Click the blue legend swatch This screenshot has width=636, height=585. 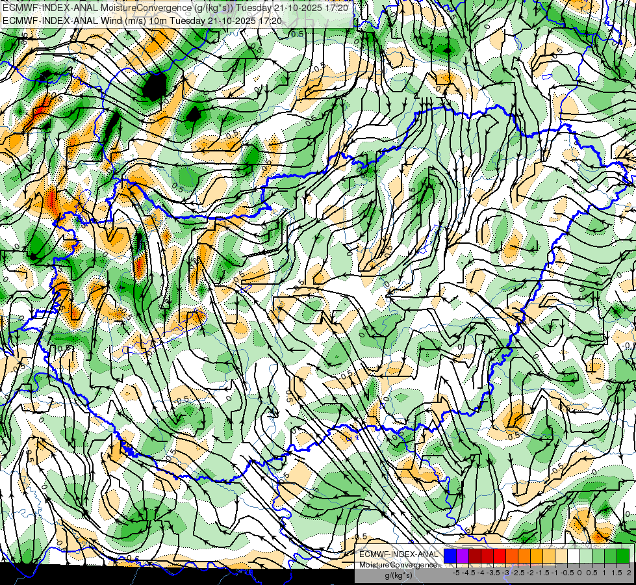tap(450, 556)
